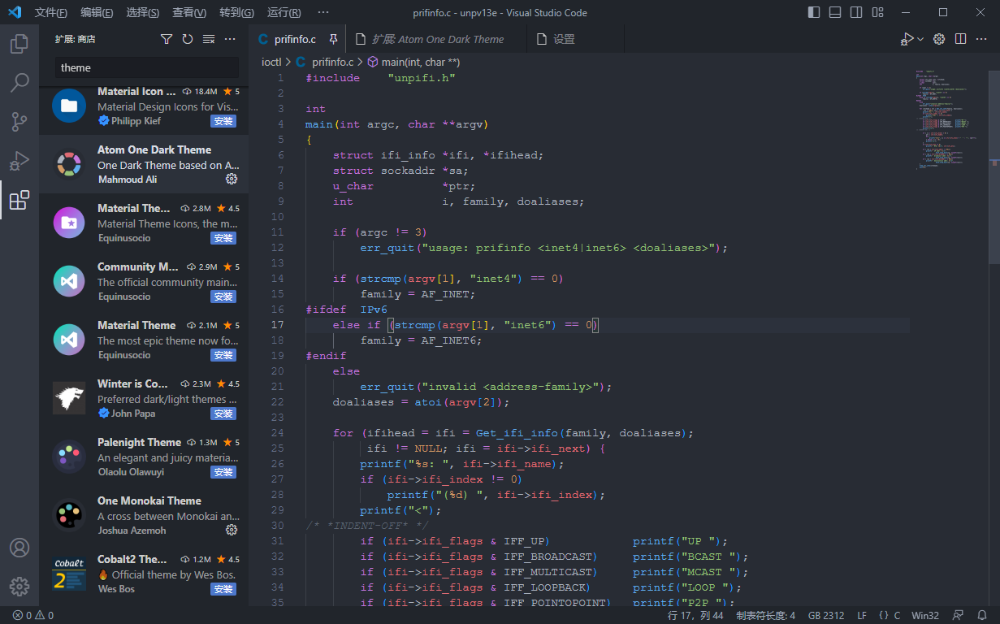This screenshot has width=1000, height=624.
Task: Filter extensions with the funnel icon
Action: [x=167, y=39]
